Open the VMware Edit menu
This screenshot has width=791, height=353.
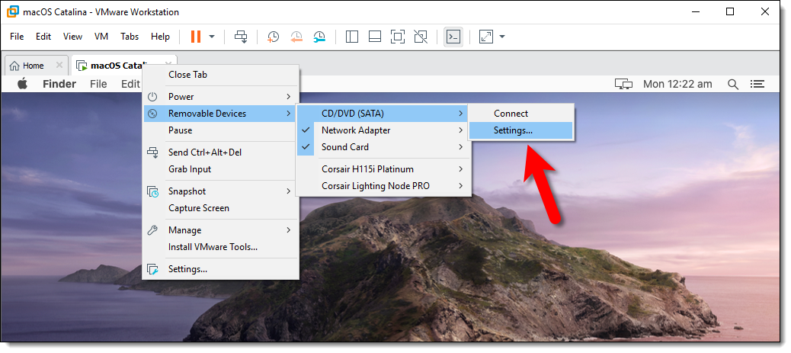(43, 37)
